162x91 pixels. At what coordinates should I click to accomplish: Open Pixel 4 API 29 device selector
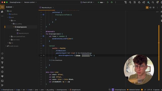click(x=87, y=2)
